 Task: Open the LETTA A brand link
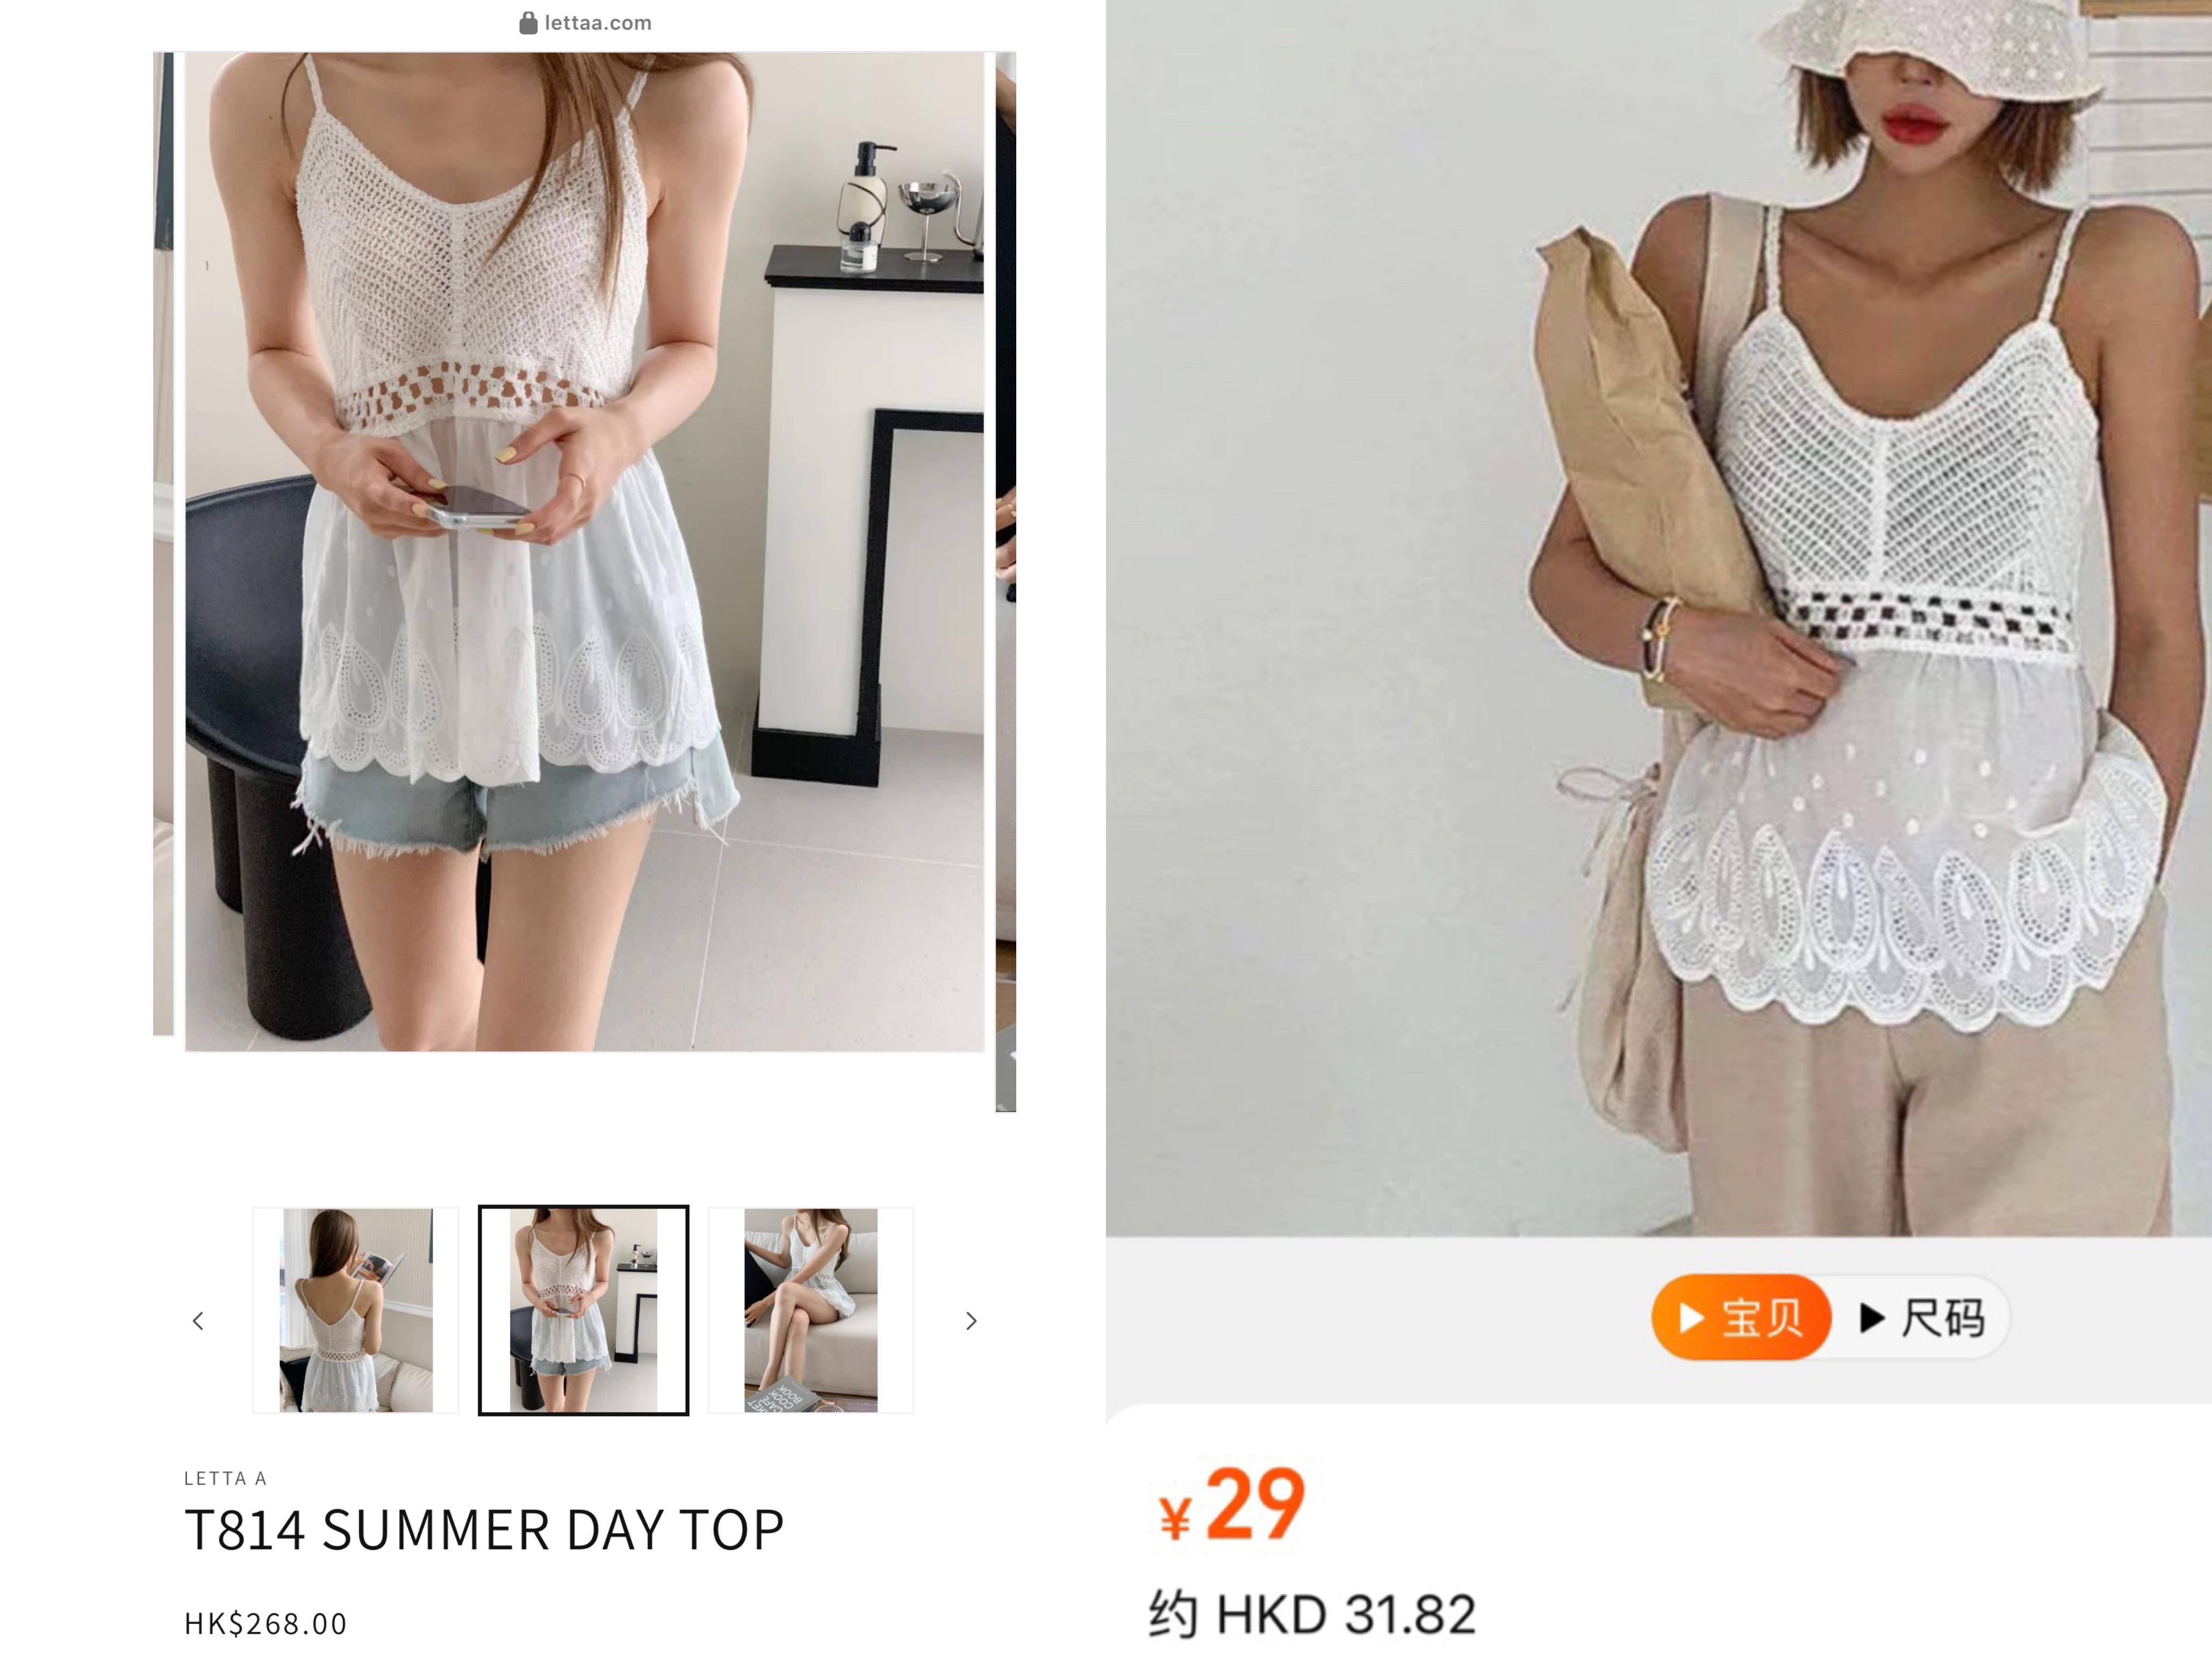[x=225, y=1478]
